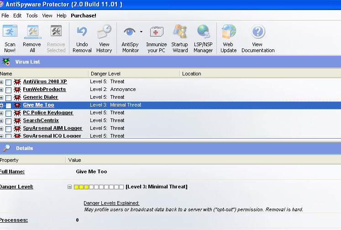Click the Remove All tools icon
341x230 pixels.
32,32
